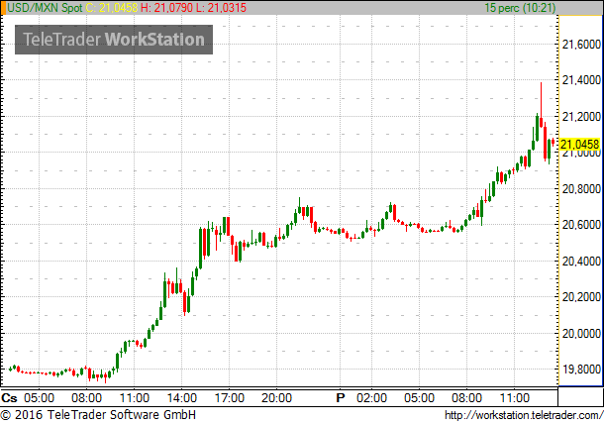Click the 05:00 label after P
Screen dimensions: 604x424
click(419, 398)
